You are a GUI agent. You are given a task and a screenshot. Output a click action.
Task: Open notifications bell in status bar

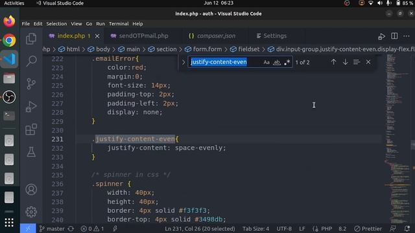point(407,228)
